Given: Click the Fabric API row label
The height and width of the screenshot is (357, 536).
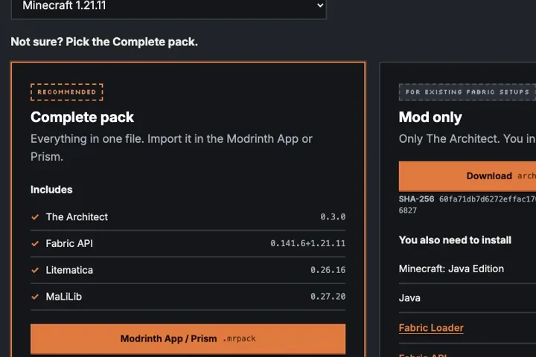Looking at the screenshot, I should click(69, 244).
